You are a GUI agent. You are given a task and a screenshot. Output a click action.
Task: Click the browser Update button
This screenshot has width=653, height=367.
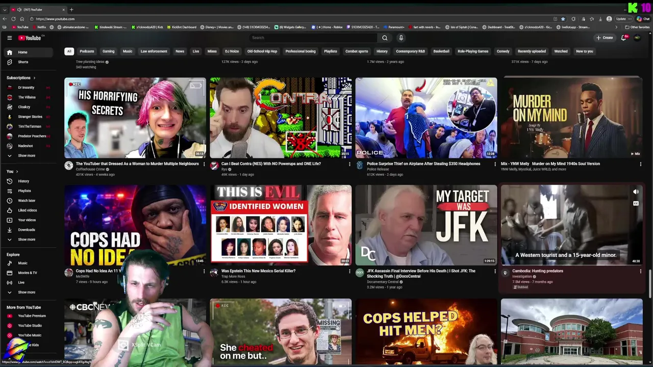pos(621,19)
